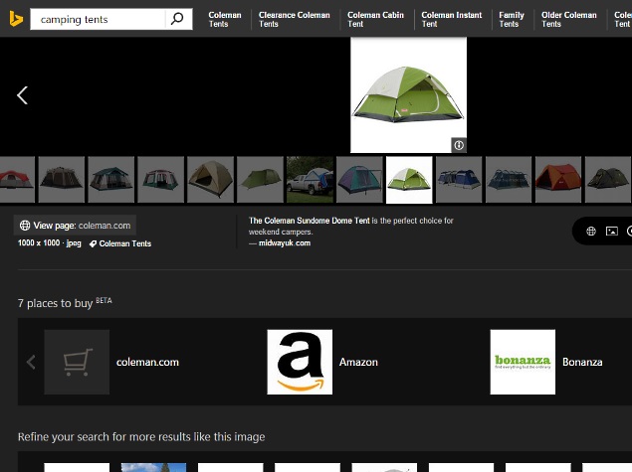Select the teal cabin tent thumbnail
This screenshot has width=632, height=472.
coord(110,180)
